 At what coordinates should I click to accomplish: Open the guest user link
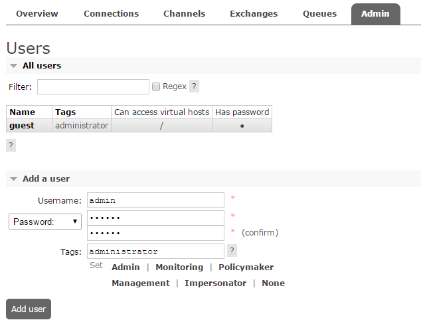(22, 125)
